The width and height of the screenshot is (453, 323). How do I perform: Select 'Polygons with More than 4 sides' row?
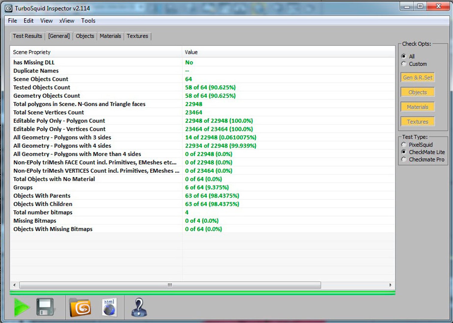point(202,154)
